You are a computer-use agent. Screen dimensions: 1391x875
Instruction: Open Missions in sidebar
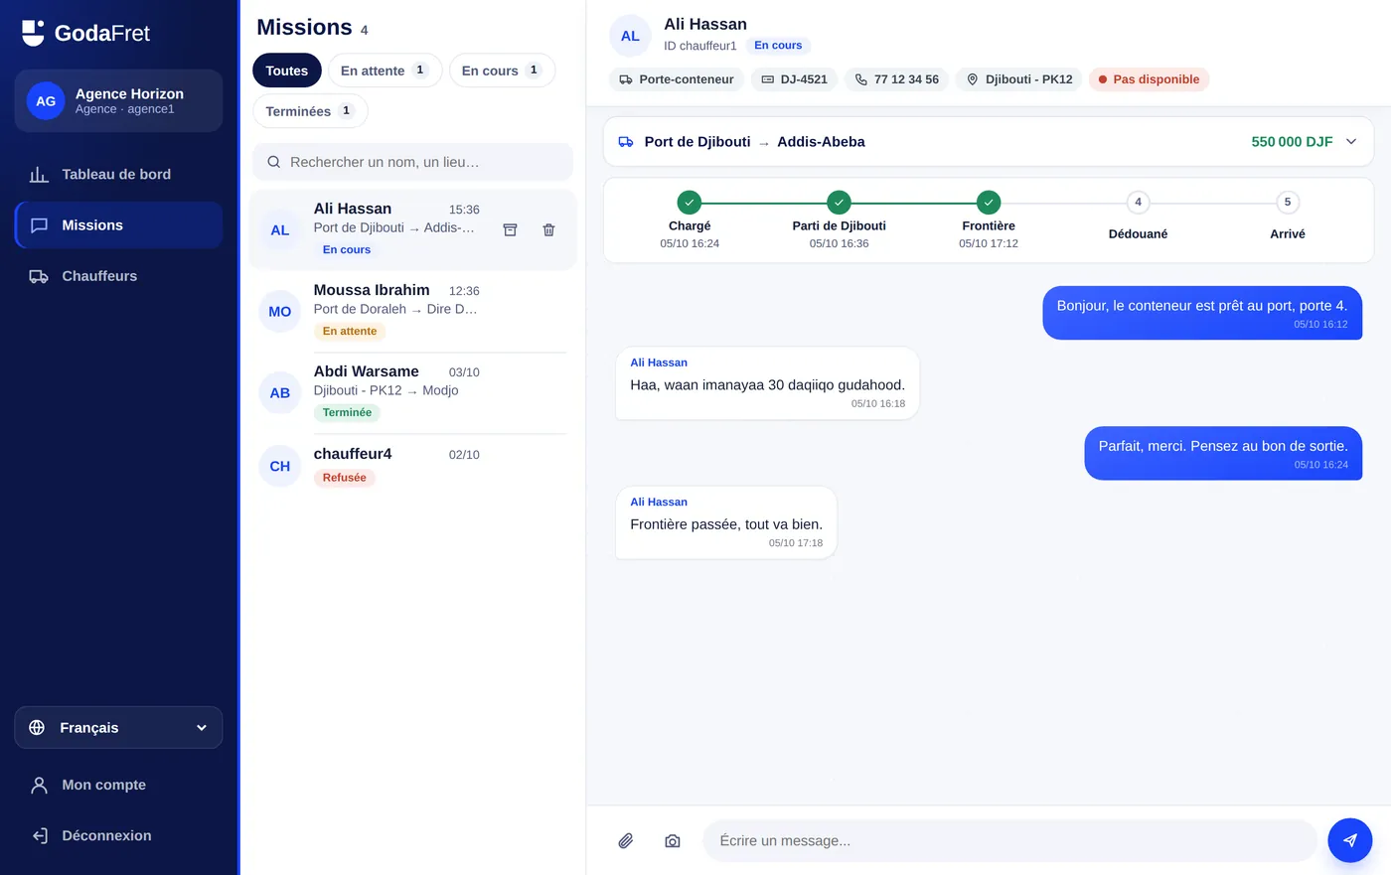click(118, 225)
